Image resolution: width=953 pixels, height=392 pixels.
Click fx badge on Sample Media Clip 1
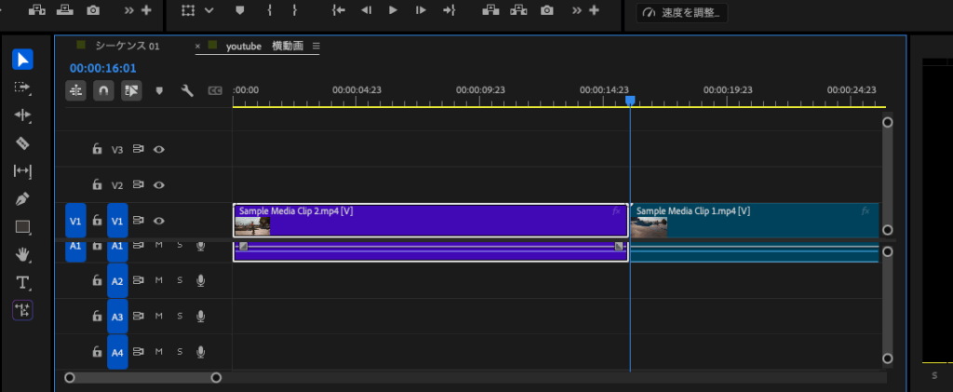[x=866, y=210]
